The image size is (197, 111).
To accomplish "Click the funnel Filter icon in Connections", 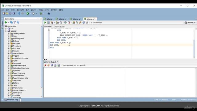I will [15, 23].
